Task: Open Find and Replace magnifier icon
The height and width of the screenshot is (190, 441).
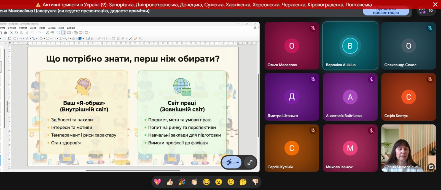Action: 47,33
